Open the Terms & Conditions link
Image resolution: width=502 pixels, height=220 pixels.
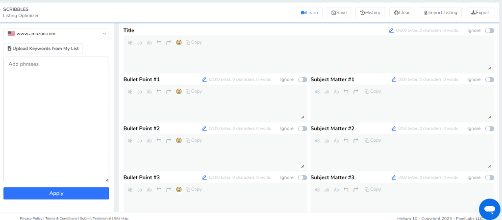[61, 219]
